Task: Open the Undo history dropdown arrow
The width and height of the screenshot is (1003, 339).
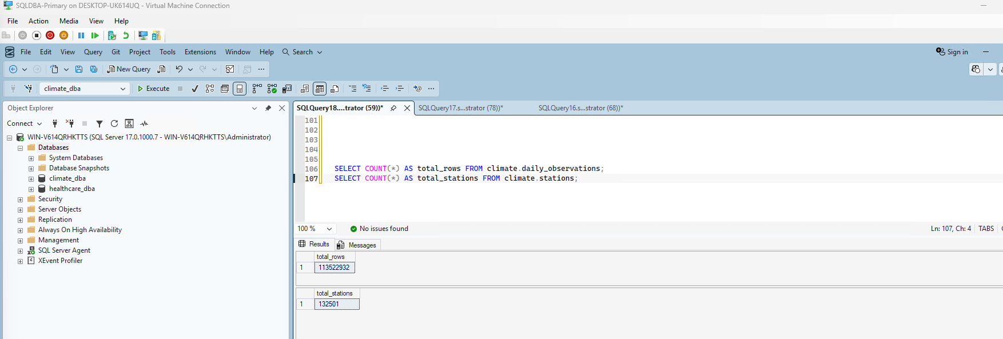Action: [x=190, y=69]
